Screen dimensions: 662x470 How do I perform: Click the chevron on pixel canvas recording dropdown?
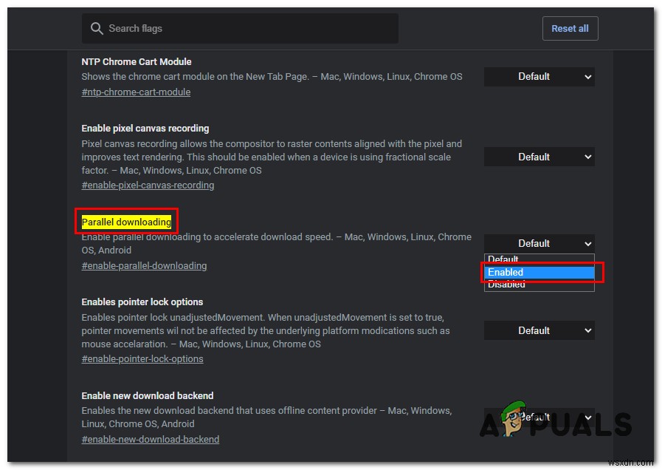coord(588,157)
